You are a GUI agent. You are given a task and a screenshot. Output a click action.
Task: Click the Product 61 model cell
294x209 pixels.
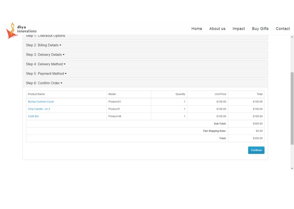pos(129,102)
